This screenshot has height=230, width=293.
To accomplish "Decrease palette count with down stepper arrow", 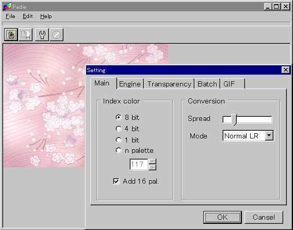I will [x=153, y=167].
